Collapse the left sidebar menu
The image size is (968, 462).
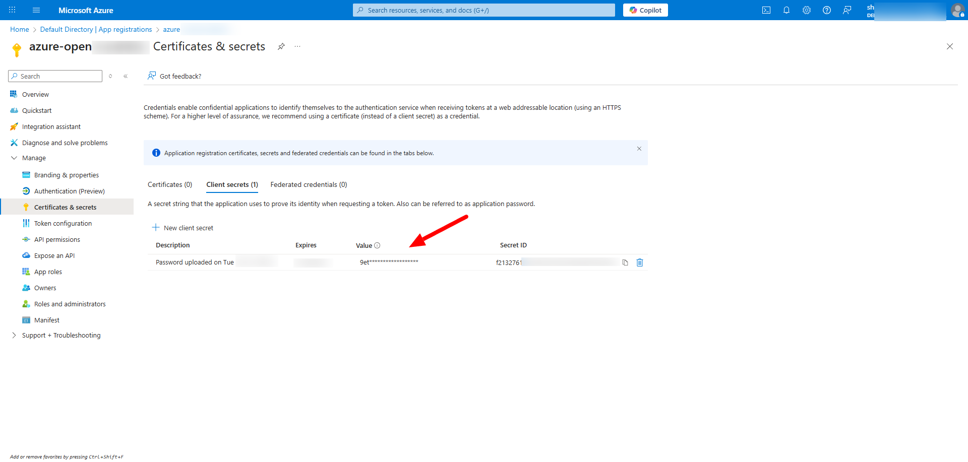pos(126,76)
